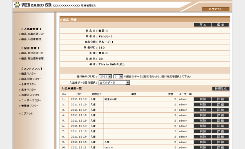
Task: Click the warehouse value 東京-1
Action: coord(103,53)
